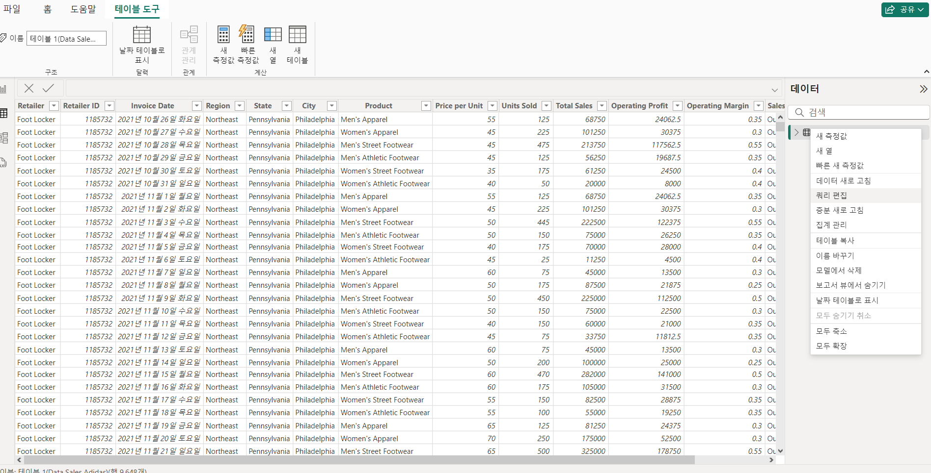Click the table name input field
Screen dimensions: 931x473
pos(66,39)
